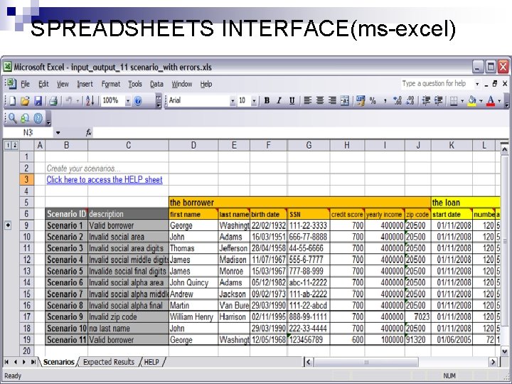Select the row 9 header
The height and width of the screenshot is (384, 512).
26,225
